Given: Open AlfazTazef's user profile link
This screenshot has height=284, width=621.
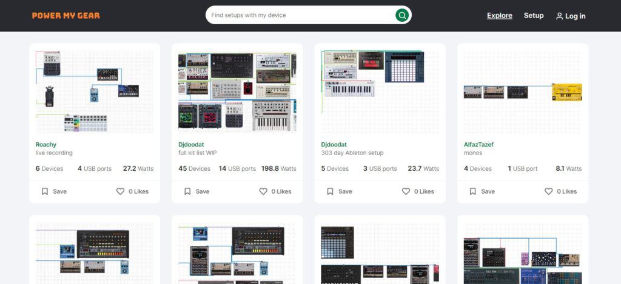Looking at the screenshot, I should tap(478, 145).
